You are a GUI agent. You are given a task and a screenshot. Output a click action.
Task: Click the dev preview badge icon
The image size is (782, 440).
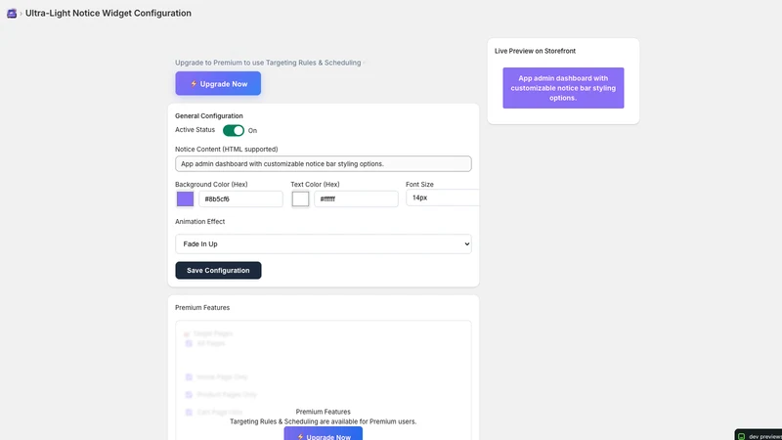(742, 436)
